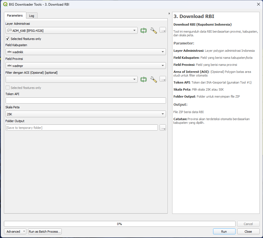Click the 0% progress bar
Image resolution: width=263 pixels, height=238 pixels.
(x=119, y=224)
